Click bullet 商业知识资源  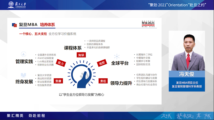[x=44, y=79]
